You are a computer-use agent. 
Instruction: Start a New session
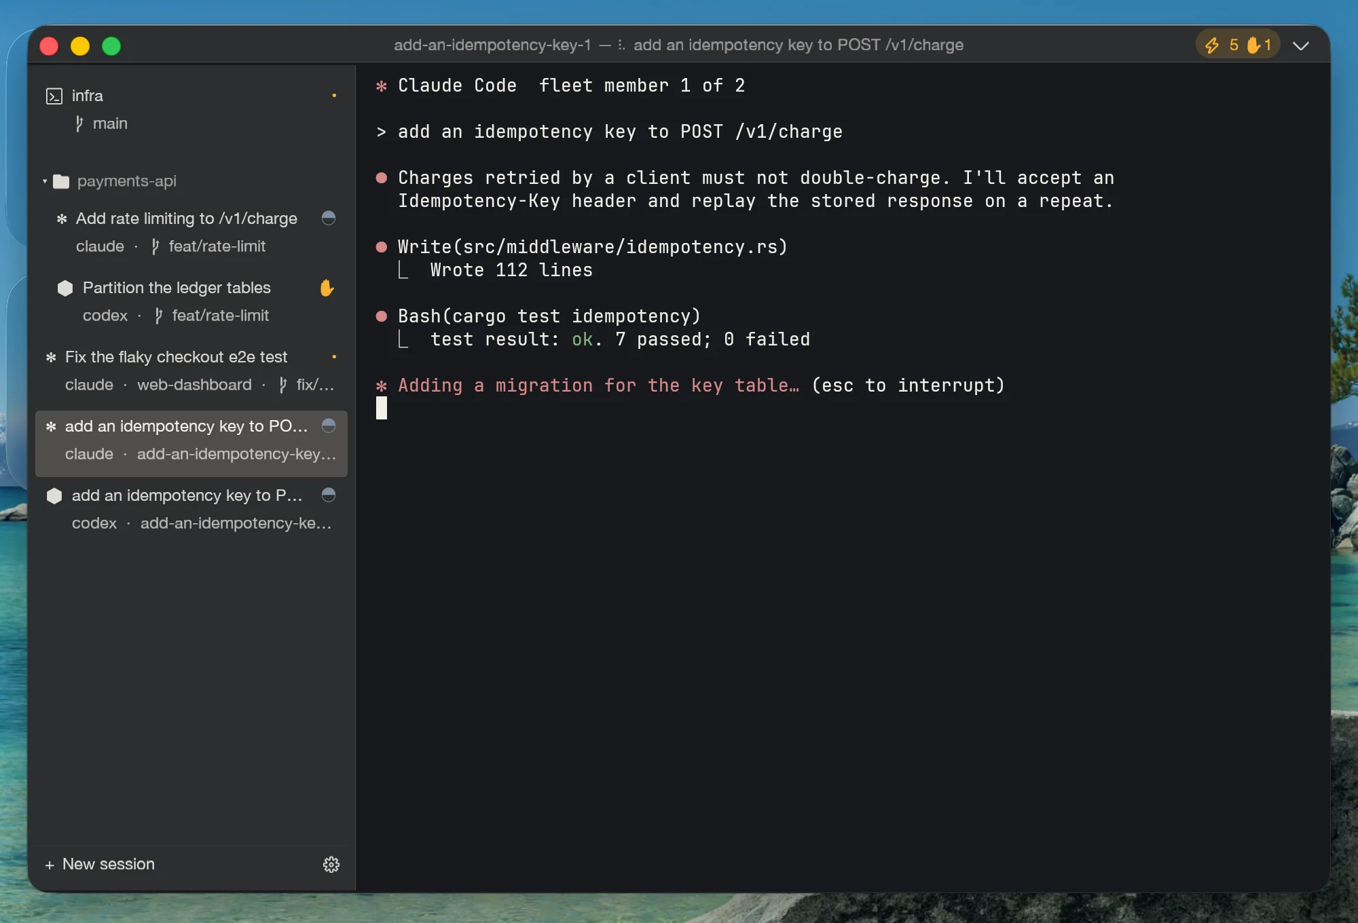pyautogui.click(x=100, y=864)
